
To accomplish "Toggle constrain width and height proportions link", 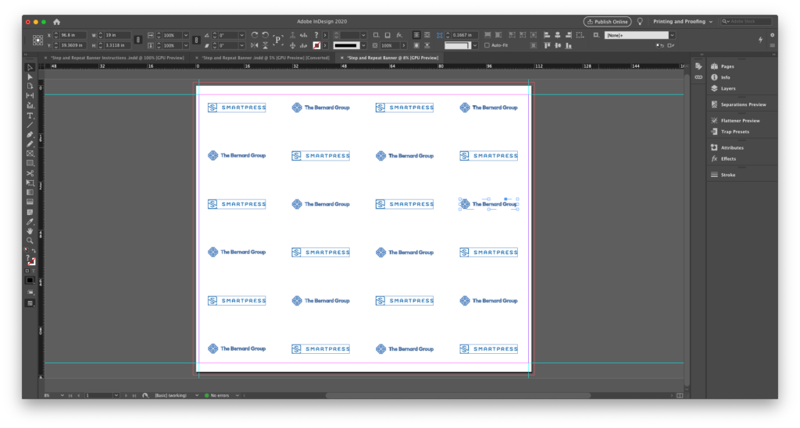I will [x=137, y=40].
